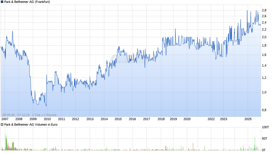Click the date range text '28.09.06 - 07.12.25'
Screen dimensions: 273x153
pos(16,115)
